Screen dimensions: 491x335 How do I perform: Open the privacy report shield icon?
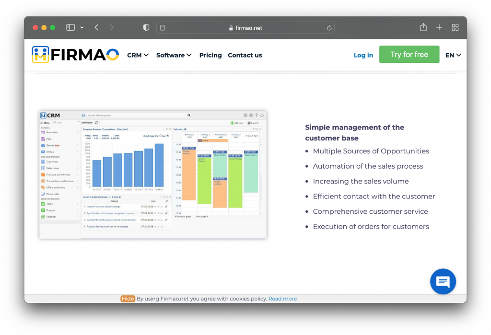(x=146, y=27)
